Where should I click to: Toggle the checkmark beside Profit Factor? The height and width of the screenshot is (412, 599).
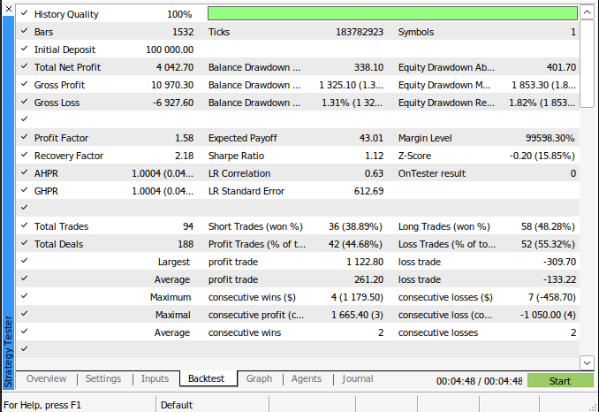[25, 137]
